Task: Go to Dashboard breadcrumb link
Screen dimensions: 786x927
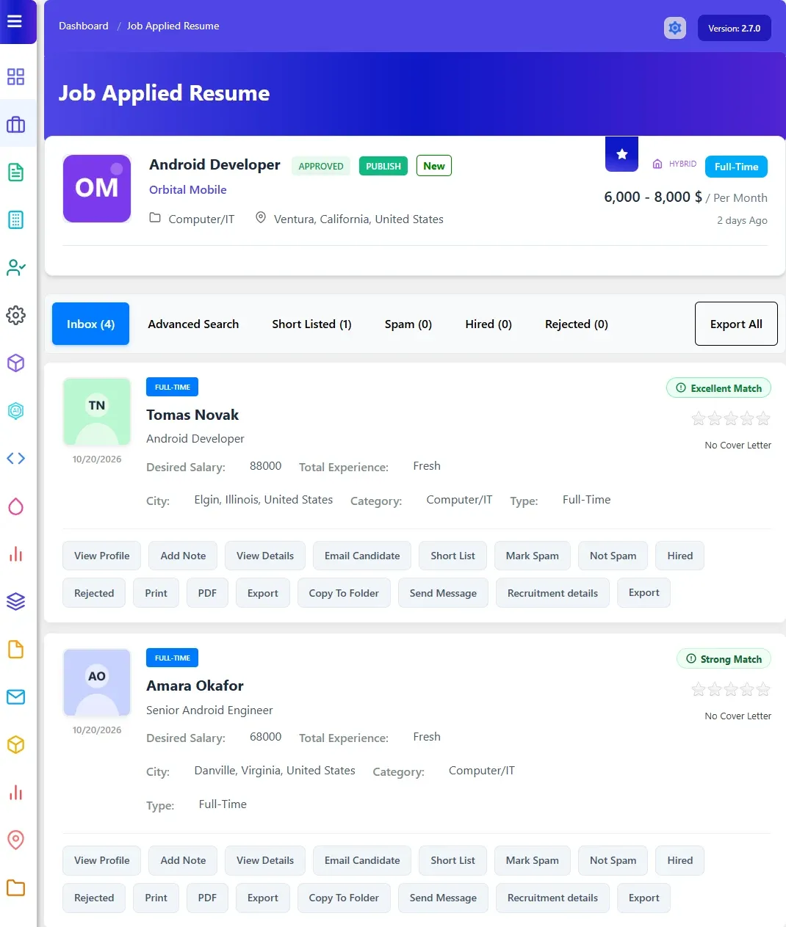Action: pyautogui.click(x=84, y=26)
